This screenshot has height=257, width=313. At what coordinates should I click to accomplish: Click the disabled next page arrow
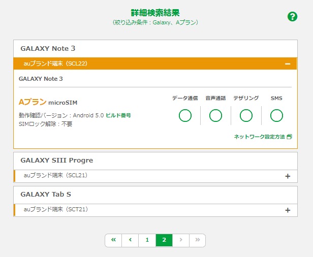coord(180,240)
